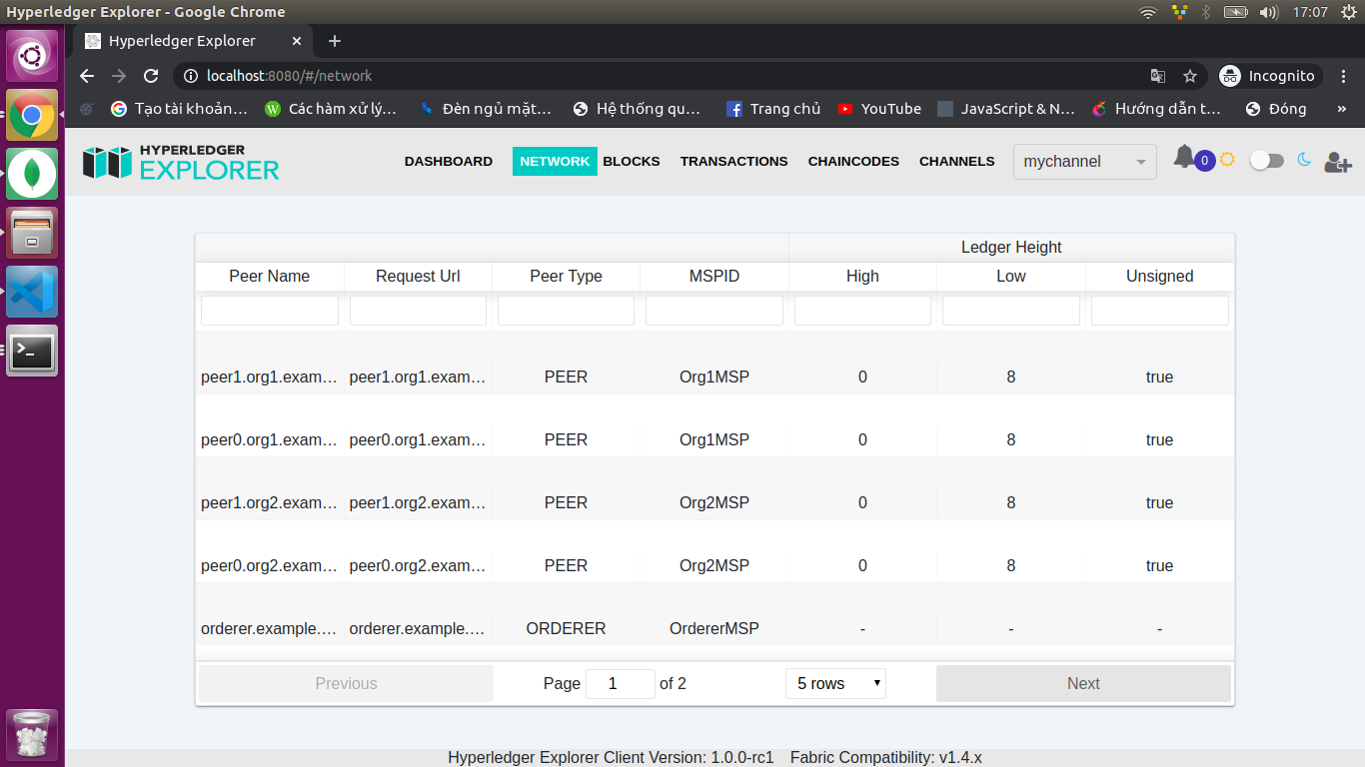Go to the CHAINCODES tab
Image resolution: width=1365 pixels, height=767 pixels.
click(x=853, y=161)
